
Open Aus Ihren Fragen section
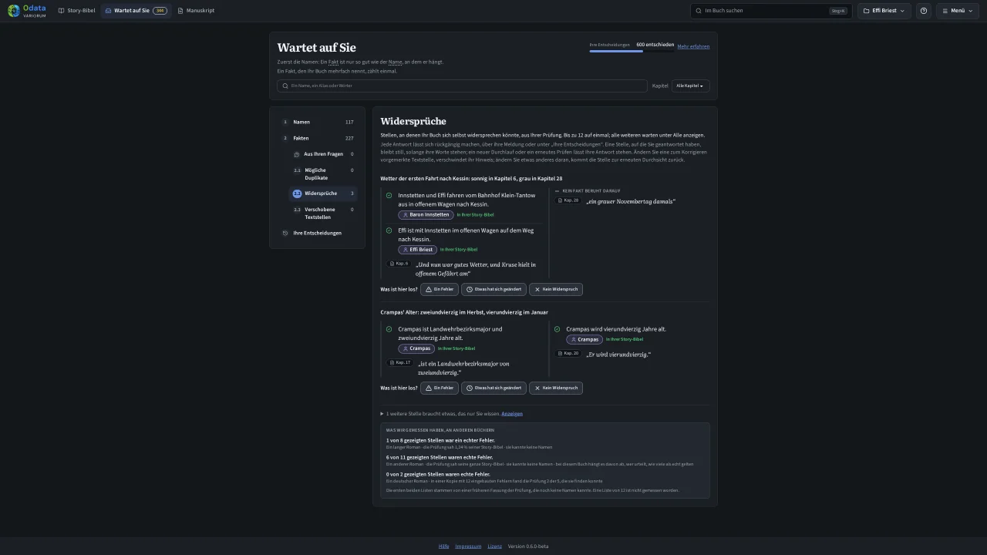coord(323,154)
